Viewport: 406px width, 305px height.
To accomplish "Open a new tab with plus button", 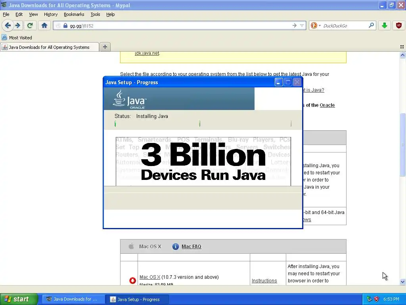I will (x=105, y=47).
